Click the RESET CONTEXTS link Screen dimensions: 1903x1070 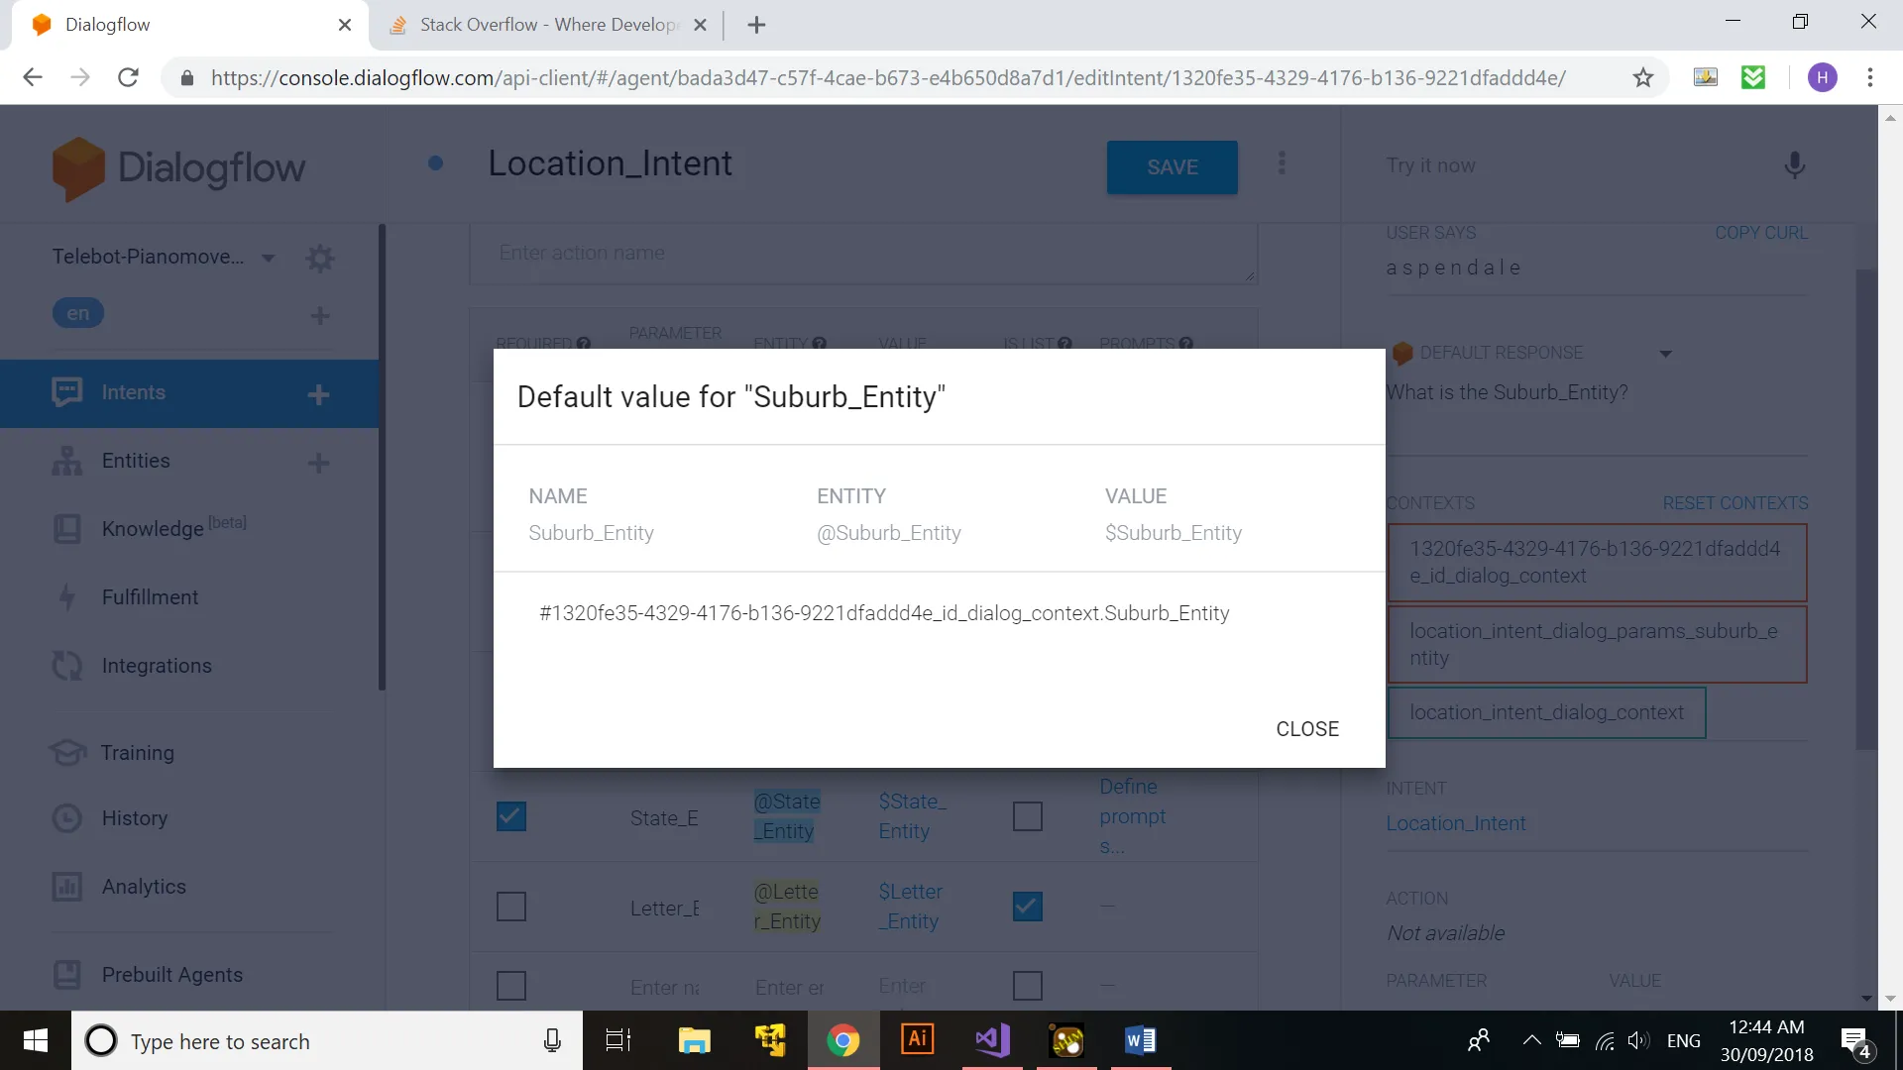pyautogui.click(x=1735, y=503)
